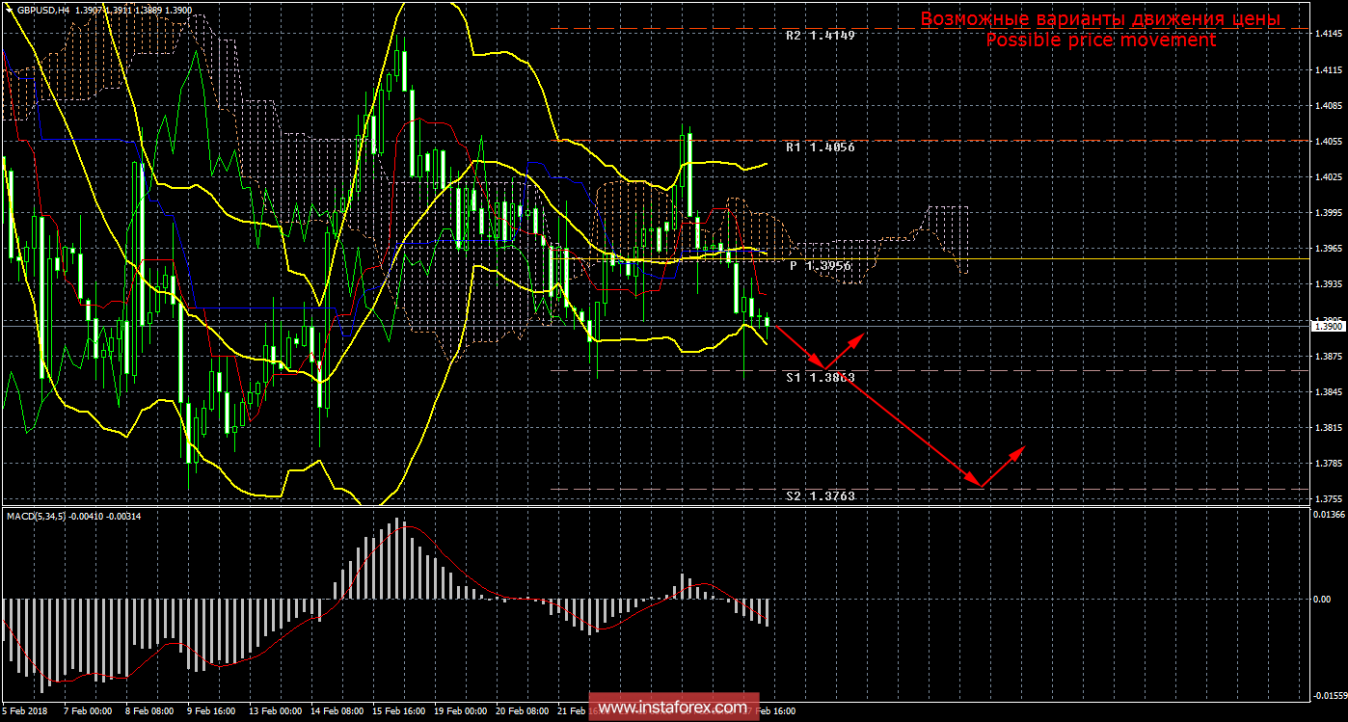Click the triangle icon beside GBPUSD,H4
Screen dimensions: 1348x722
click(9, 9)
